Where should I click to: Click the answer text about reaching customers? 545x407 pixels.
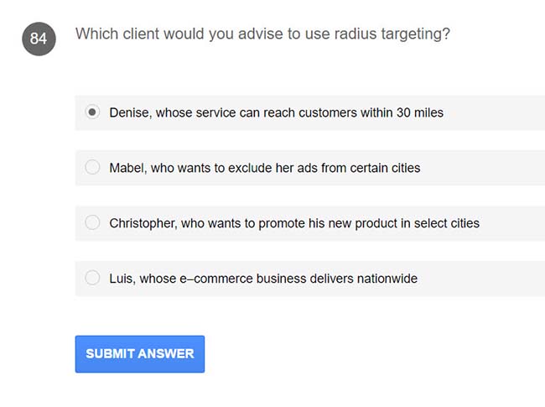click(x=277, y=112)
